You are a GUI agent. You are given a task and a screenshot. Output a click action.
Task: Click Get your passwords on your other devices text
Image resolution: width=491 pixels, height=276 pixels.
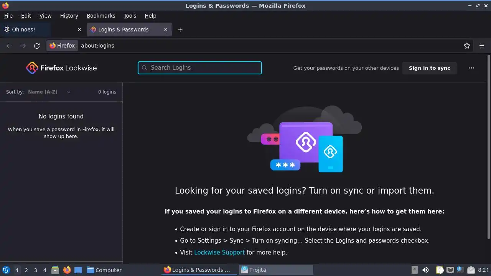[346, 68]
